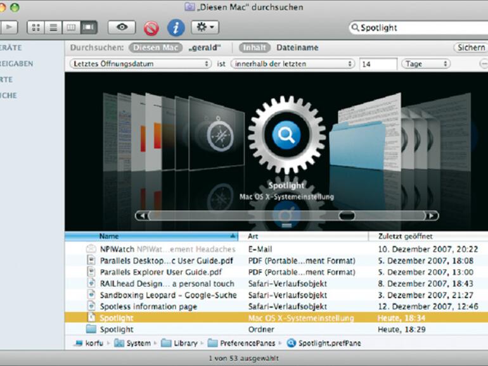Viewport: 488px width, 366px height.
Task: Select the Safari compass cover in Cover Flow
Action: (x=217, y=134)
